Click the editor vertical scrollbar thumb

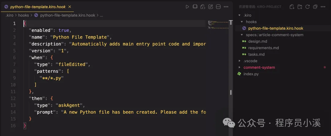(x=231, y=23)
